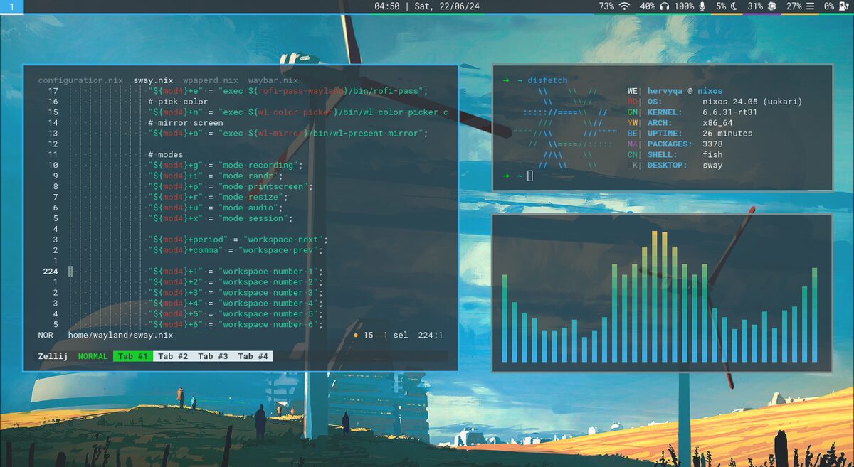Image resolution: width=854 pixels, height=467 pixels.
Task: Click the file path home/wayland/sway.nix
Action: [120, 335]
